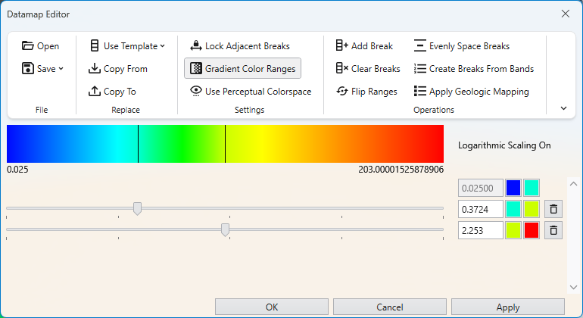Viewport: 583px width, 318px height.
Task: Open the Use Template dropdown
Action: click(161, 46)
